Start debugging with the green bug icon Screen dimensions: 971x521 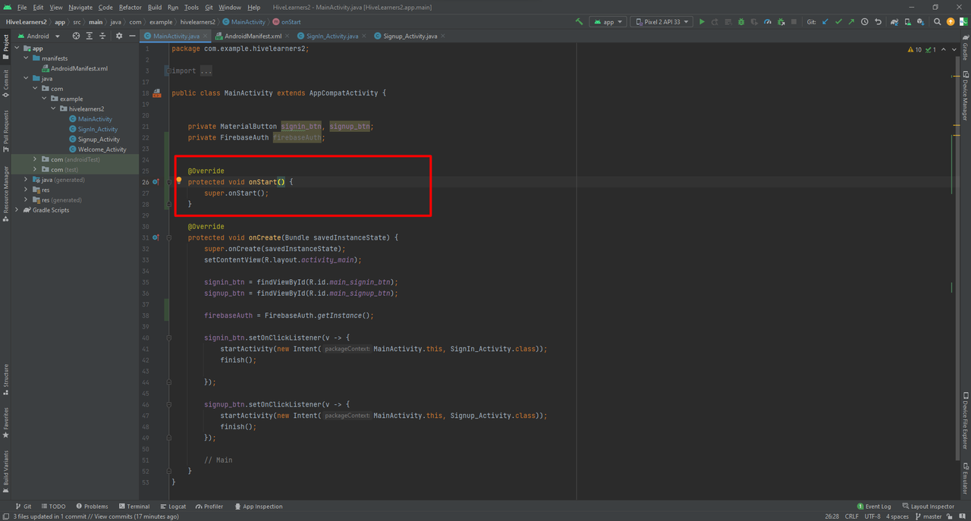coord(741,22)
